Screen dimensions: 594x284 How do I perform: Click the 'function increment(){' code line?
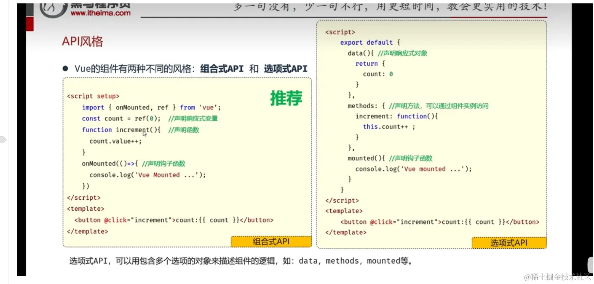coord(121,130)
